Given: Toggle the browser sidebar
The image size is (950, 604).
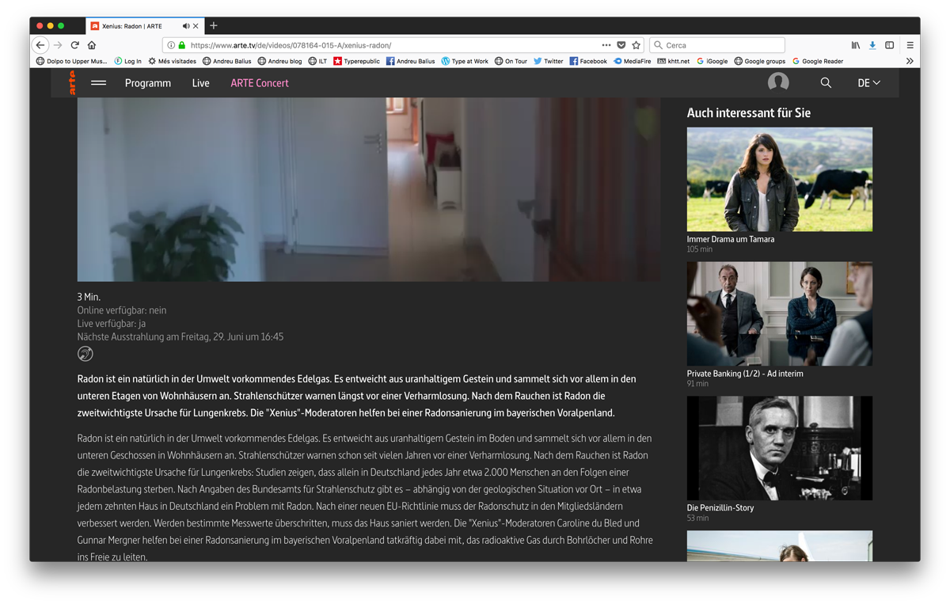Looking at the screenshot, I should [x=890, y=45].
